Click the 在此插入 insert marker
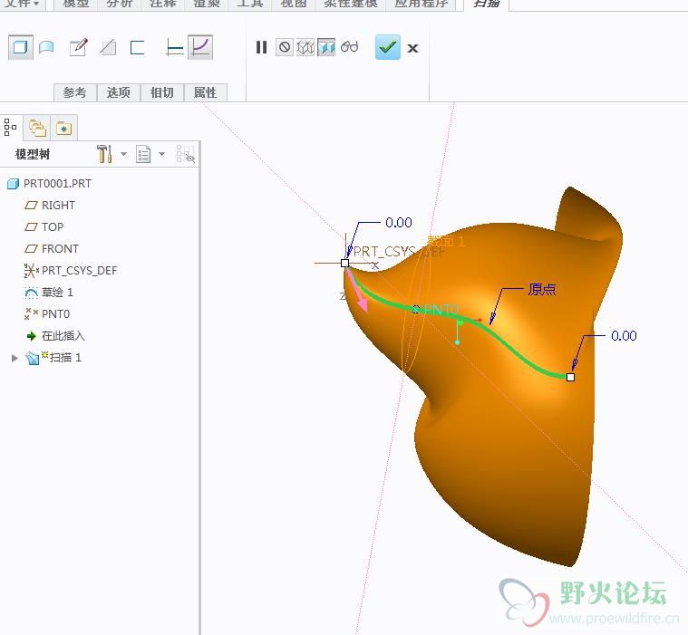Screen dimensions: 688x635 [x=63, y=336]
